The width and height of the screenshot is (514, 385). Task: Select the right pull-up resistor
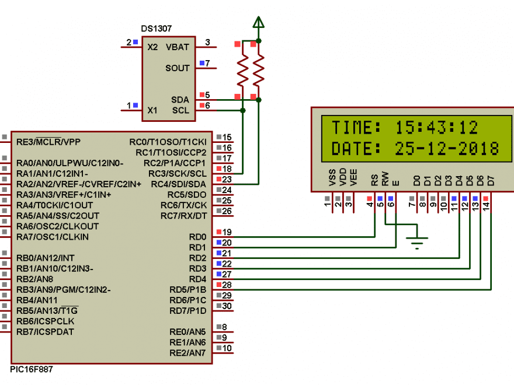258,71
